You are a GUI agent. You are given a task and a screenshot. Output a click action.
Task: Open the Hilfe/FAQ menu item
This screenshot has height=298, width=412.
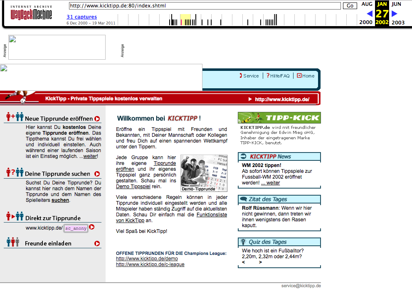(x=279, y=76)
